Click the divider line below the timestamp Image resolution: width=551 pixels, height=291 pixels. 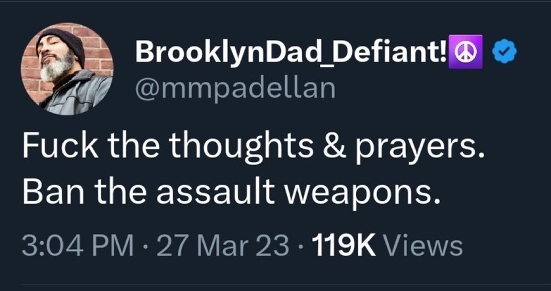pos(285,284)
